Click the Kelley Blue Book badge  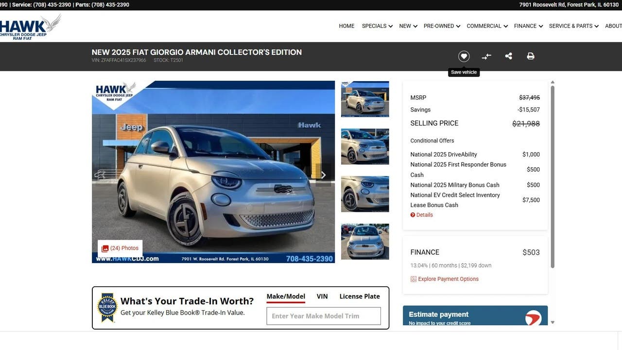coord(107,308)
